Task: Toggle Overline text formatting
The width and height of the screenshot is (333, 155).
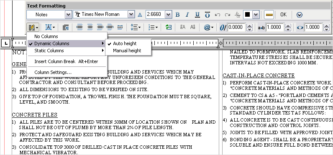Action: 207,15
